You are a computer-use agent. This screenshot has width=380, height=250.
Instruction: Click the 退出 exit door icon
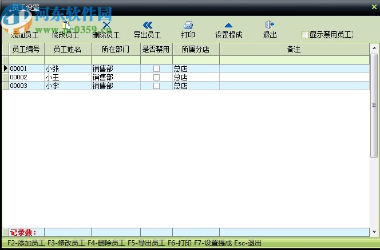pyautogui.click(x=270, y=25)
